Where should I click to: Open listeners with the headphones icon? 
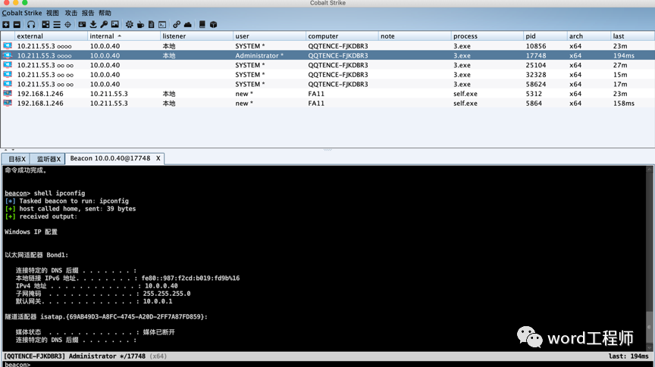(31, 25)
